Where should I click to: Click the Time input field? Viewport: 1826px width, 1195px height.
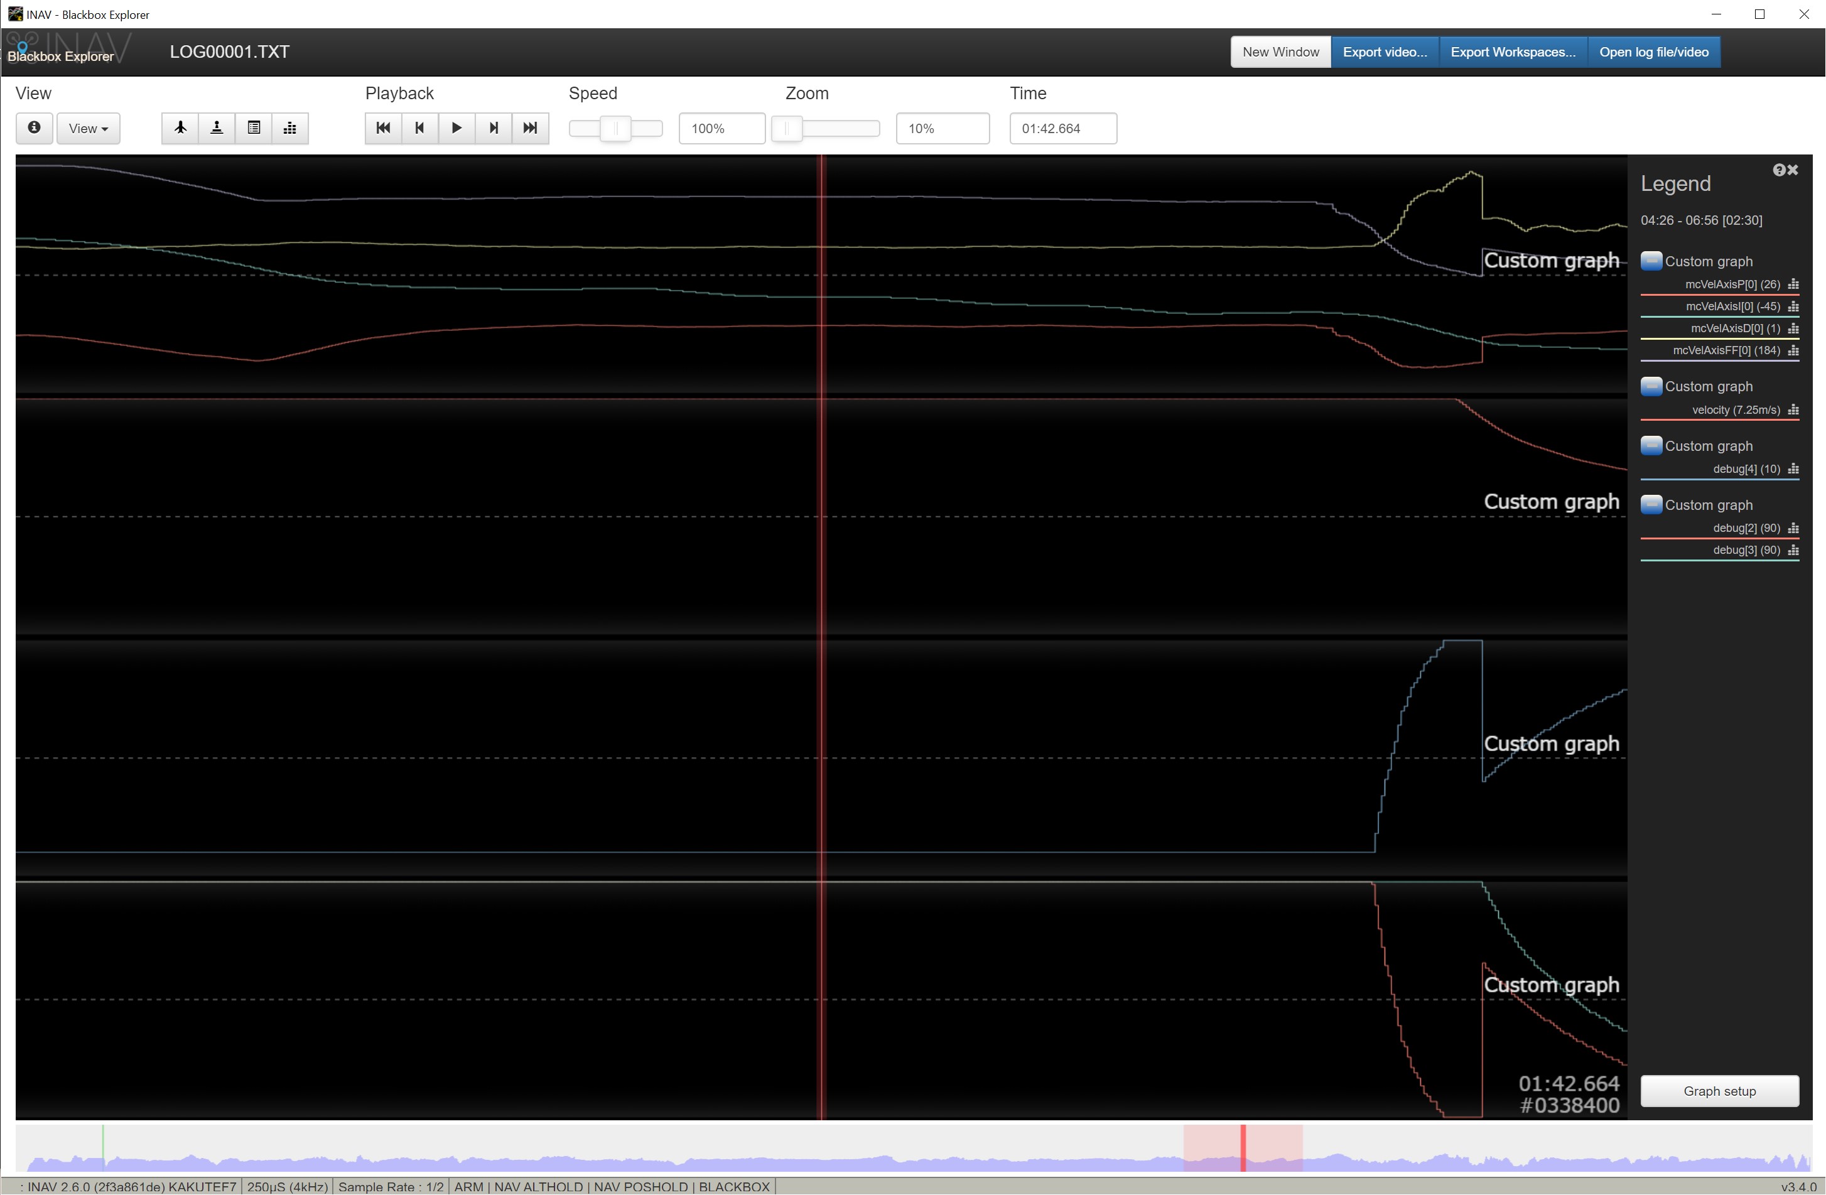click(1062, 128)
